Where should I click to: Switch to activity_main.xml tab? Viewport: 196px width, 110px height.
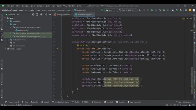click(x=63, y=15)
